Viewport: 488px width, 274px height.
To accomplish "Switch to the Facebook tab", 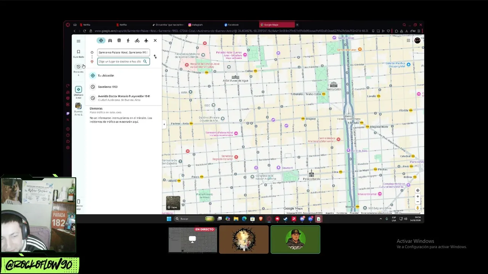I will (x=240, y=25).
